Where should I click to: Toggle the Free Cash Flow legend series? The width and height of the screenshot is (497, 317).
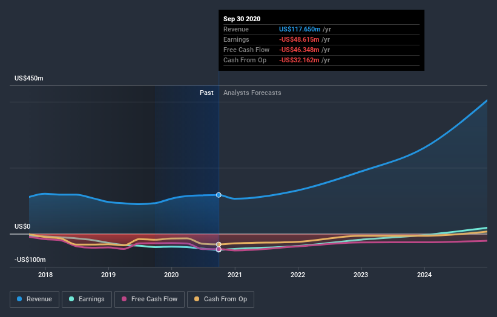[150, 299]
